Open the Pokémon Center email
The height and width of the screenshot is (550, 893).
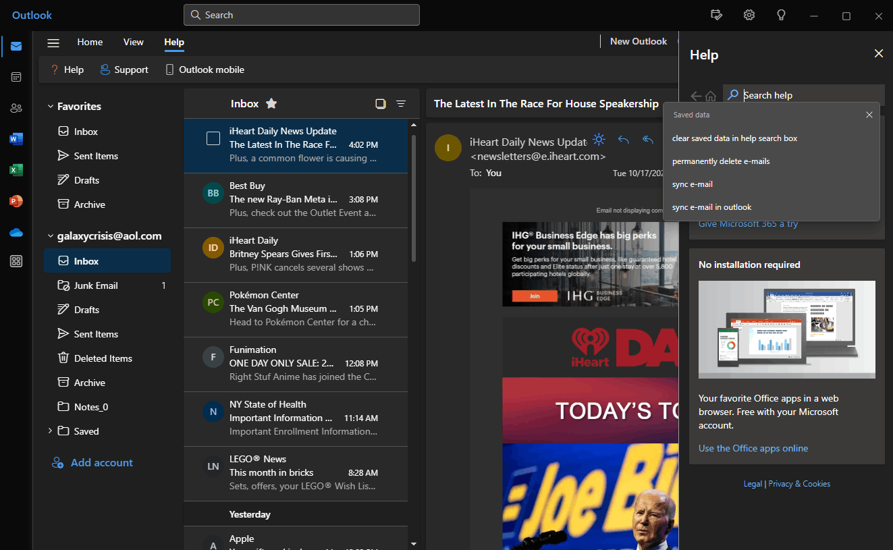point(296,310)
